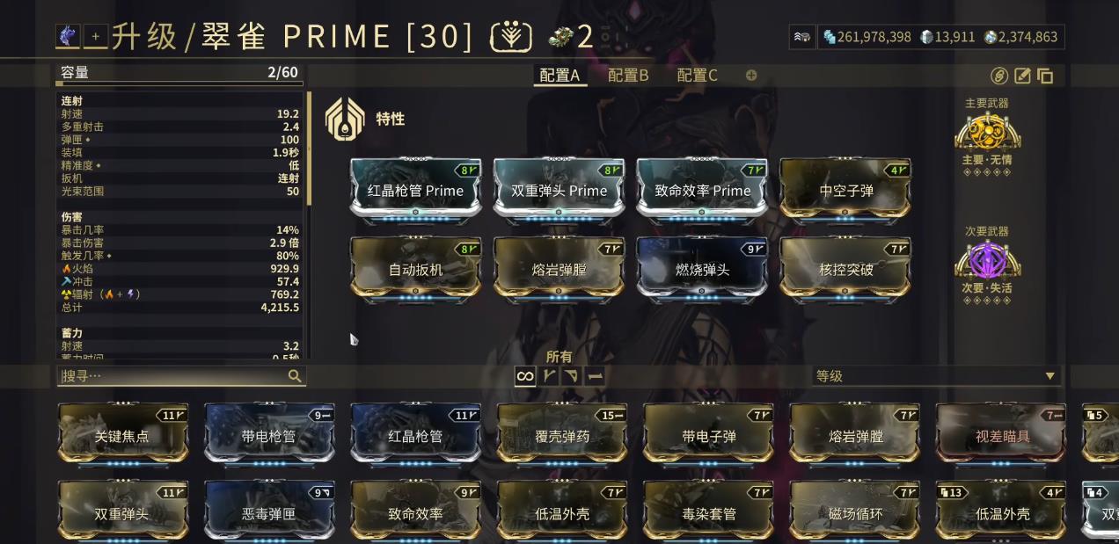Click the 特性 lotus emblem icon

346,119
